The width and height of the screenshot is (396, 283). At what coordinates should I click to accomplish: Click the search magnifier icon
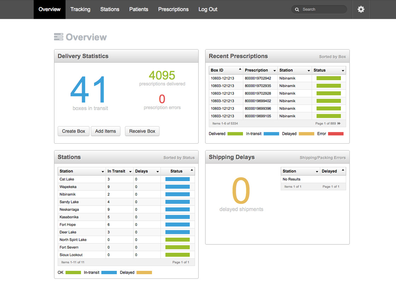pyautogui.click(x=297, y=10)
